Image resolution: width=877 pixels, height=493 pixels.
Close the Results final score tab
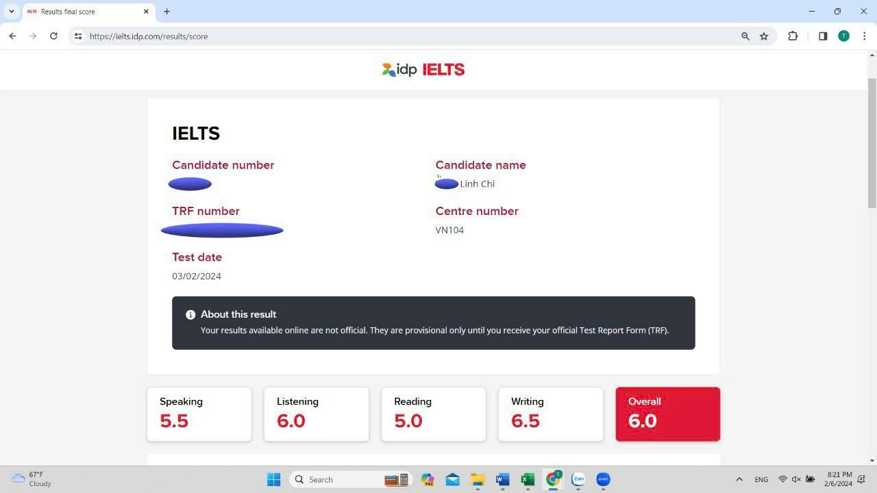(146, 11)
